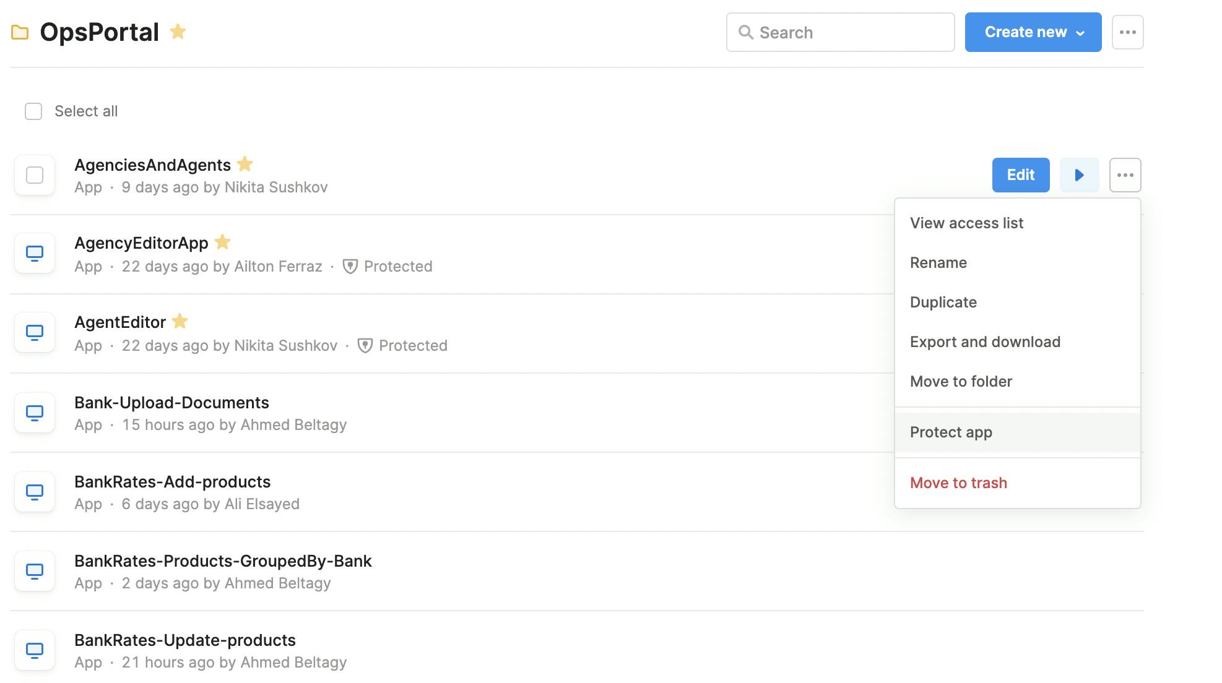Unstar the OpsPortal folder

(178, 32)
